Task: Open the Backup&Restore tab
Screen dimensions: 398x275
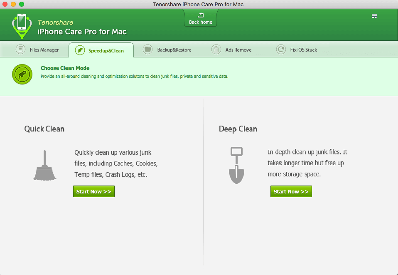Action: [x=167, y=50]
